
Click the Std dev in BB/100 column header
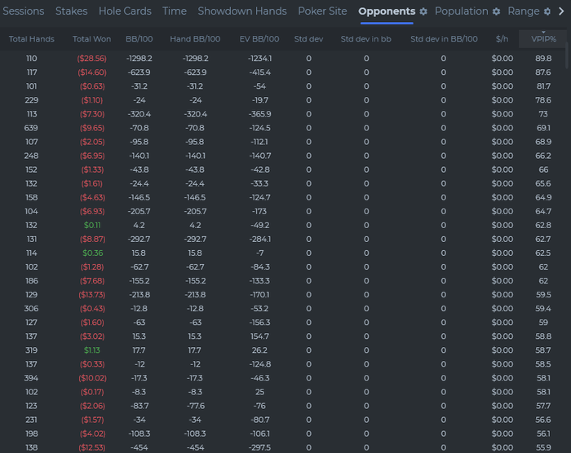point(444,39)
